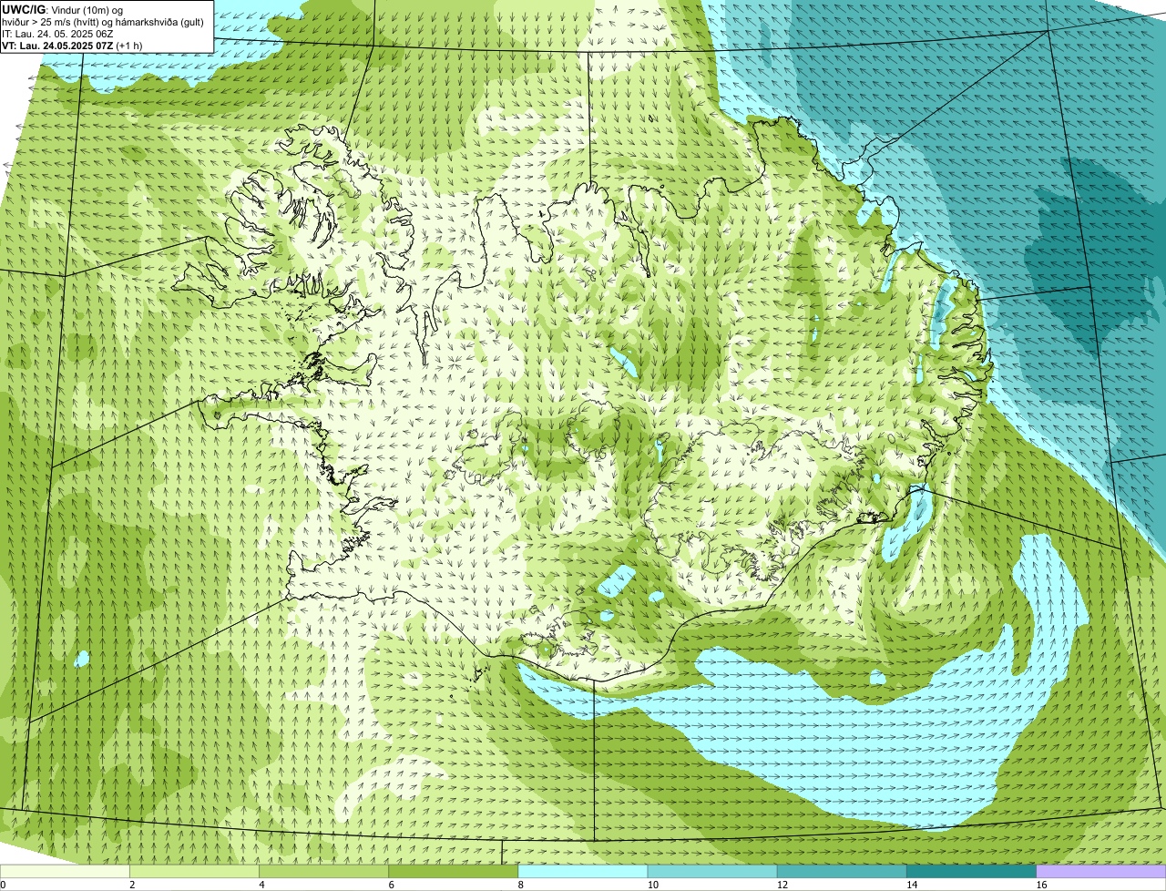This screenshot has width=1166, height=891.
Task: Click the UWC/IG title in the info box
Action: coord(24,9)
